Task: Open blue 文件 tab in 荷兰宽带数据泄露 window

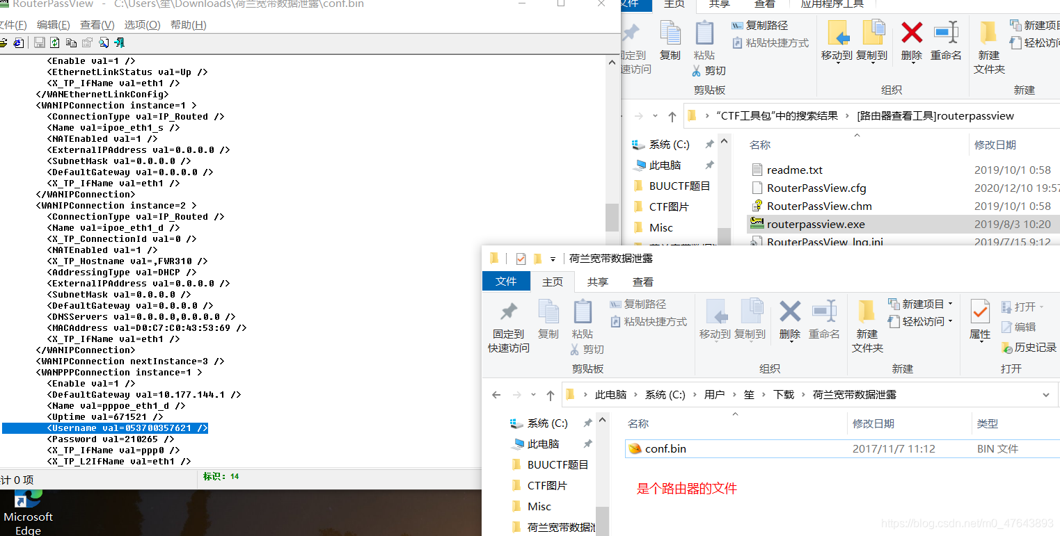Action: point(506,281)
